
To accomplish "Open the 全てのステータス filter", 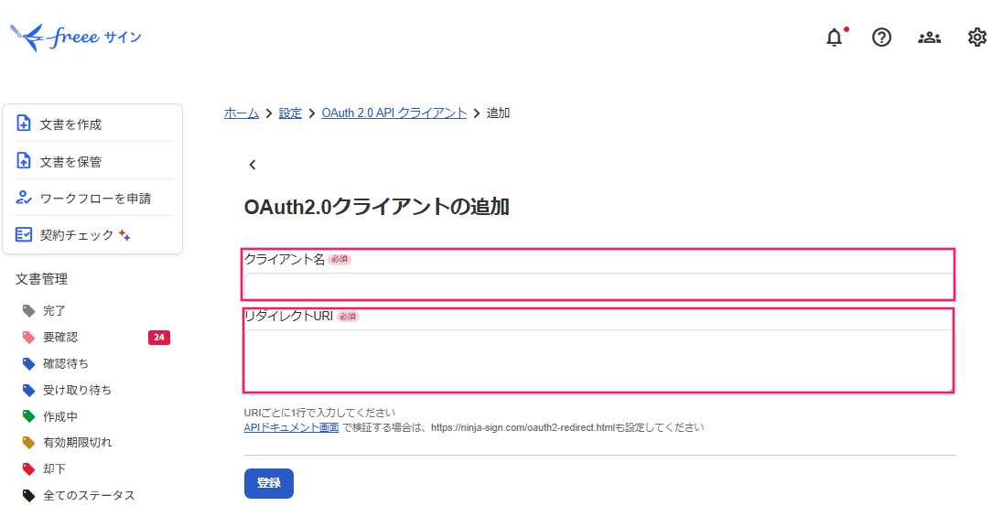I will pyautogui.click(x=89, y=495).
